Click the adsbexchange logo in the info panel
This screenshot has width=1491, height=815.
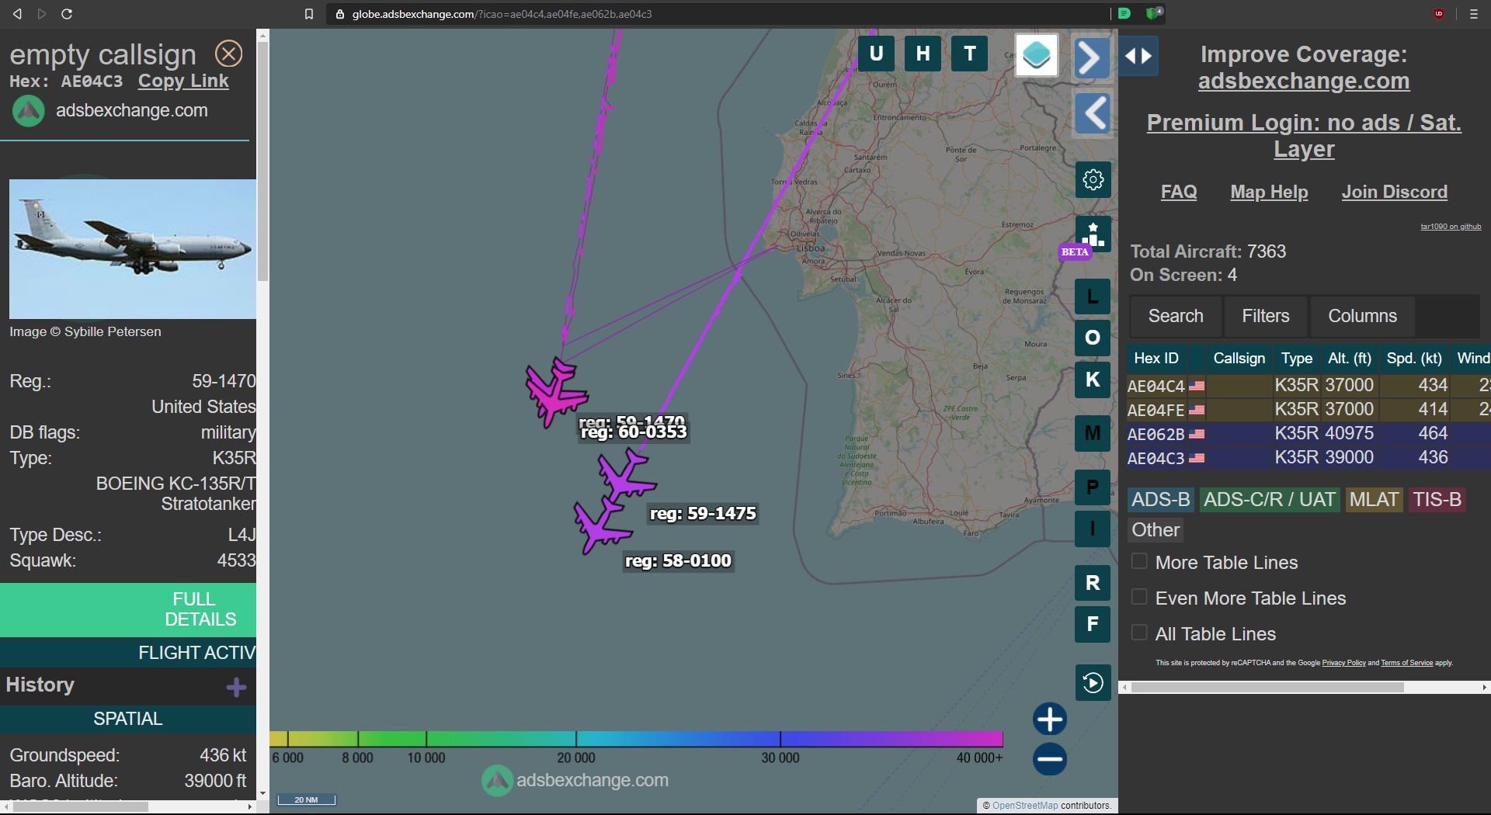pos(29,111)
